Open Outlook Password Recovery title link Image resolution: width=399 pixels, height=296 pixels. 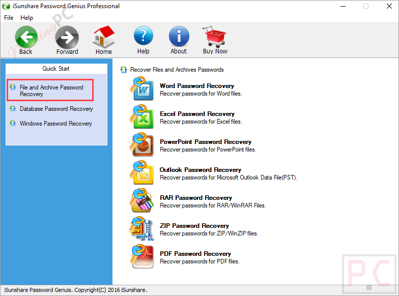(x=201, y=170)
